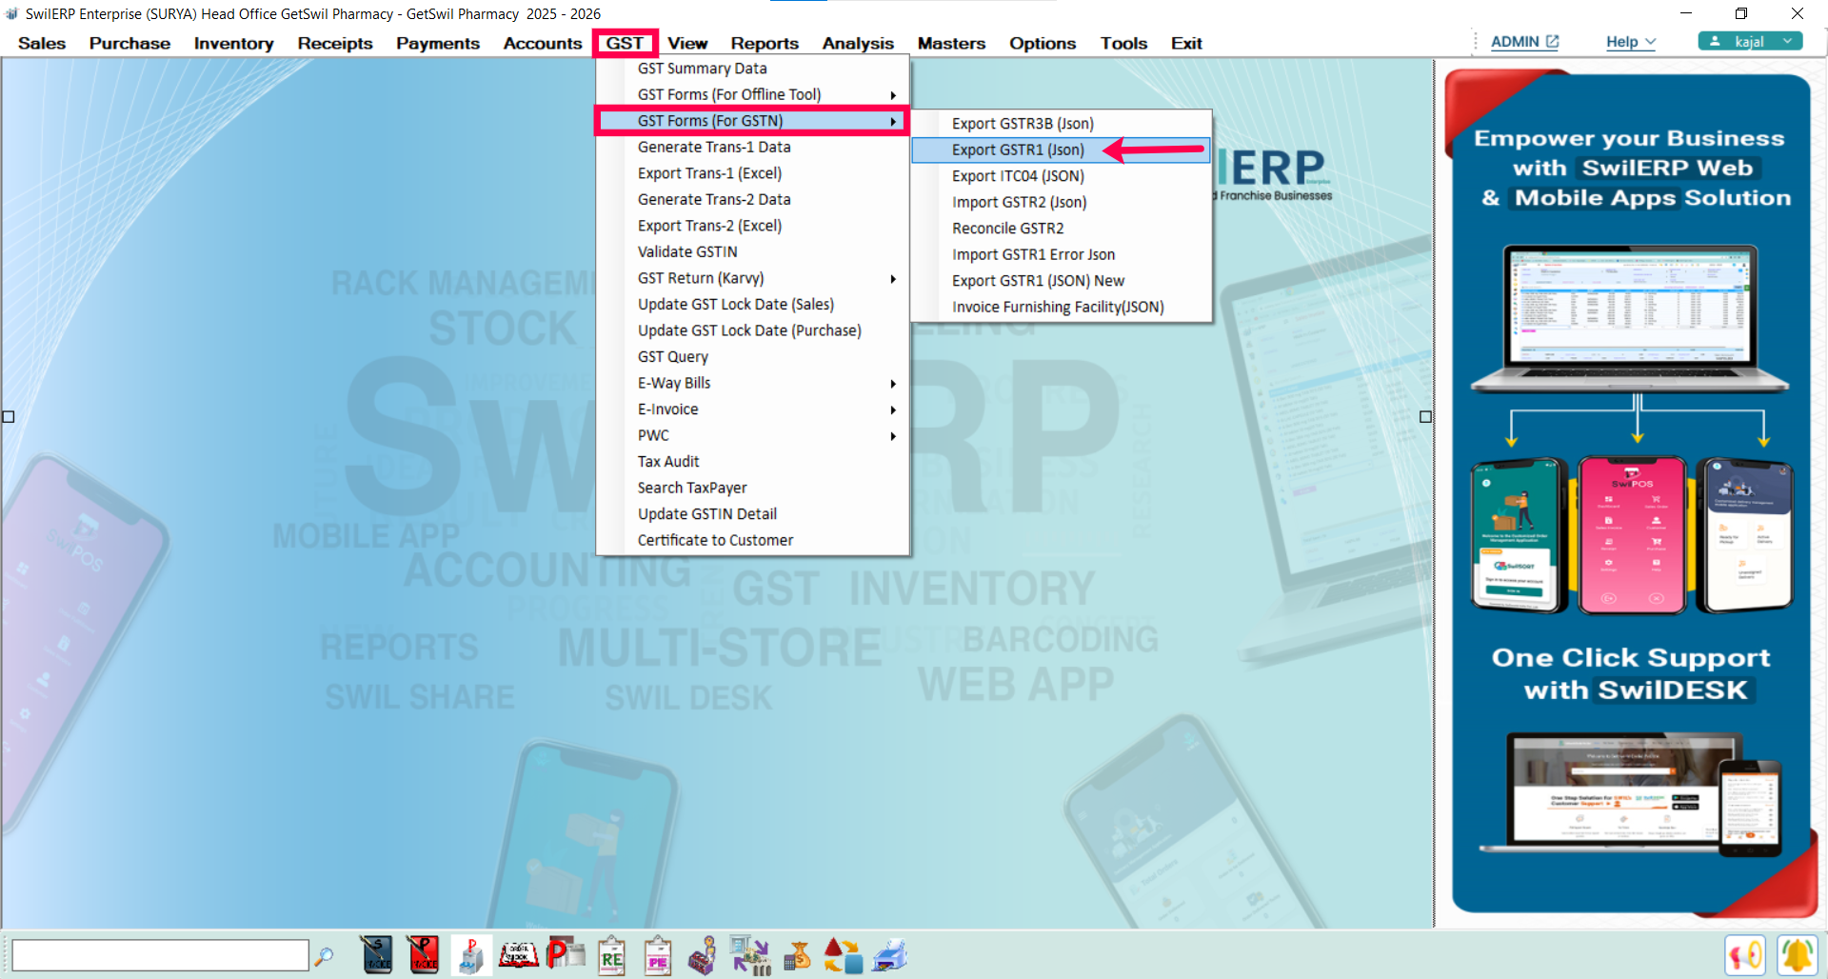Open the Sales menu
1828x979 pixels.
[x=42, y=43]
